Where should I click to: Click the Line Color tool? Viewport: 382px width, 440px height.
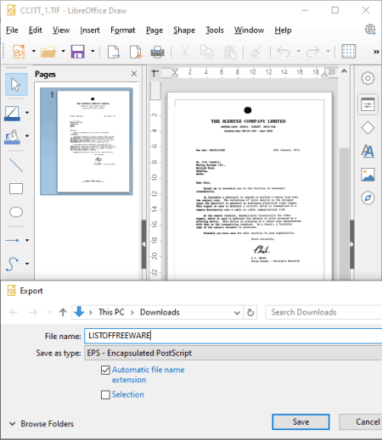[x=12, y=114]
